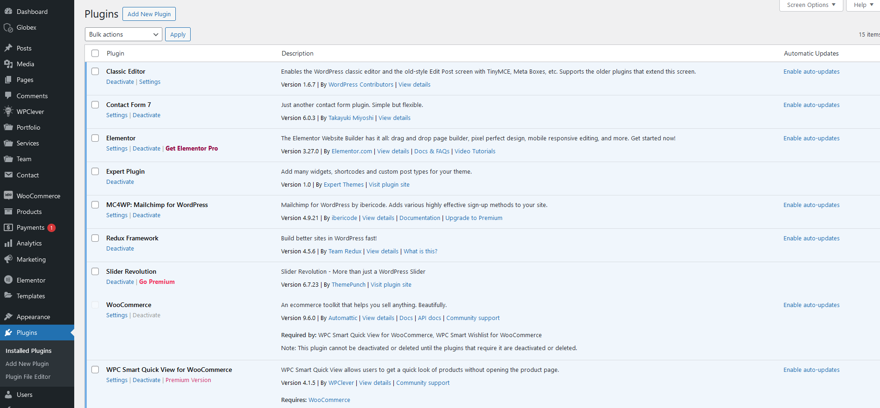This screenshot has width=880, height=408.
Task: Click the Analytics bar chart icon
Action: click(x=8, y=243)
